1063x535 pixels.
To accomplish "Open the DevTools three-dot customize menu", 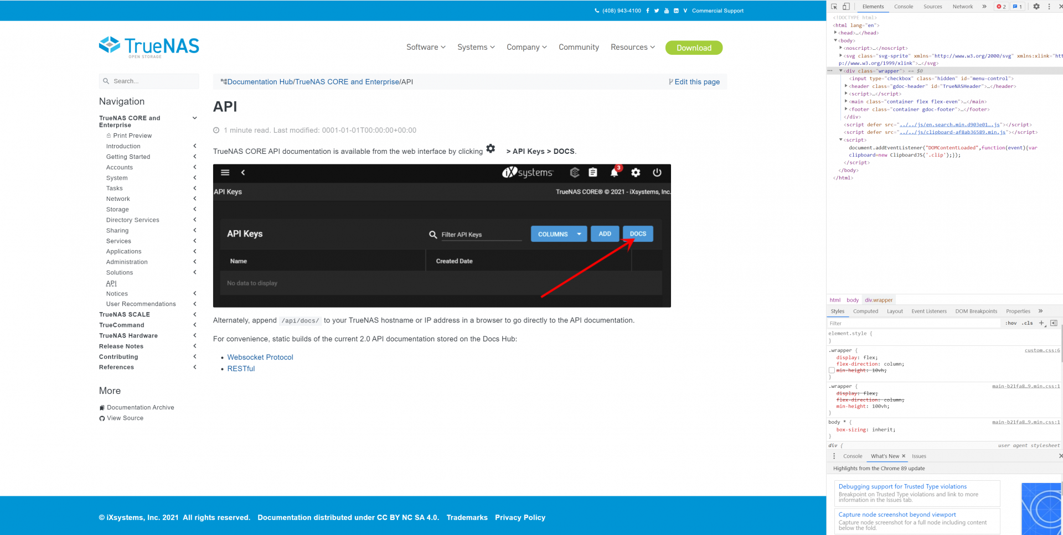I will pos(1049,7).
